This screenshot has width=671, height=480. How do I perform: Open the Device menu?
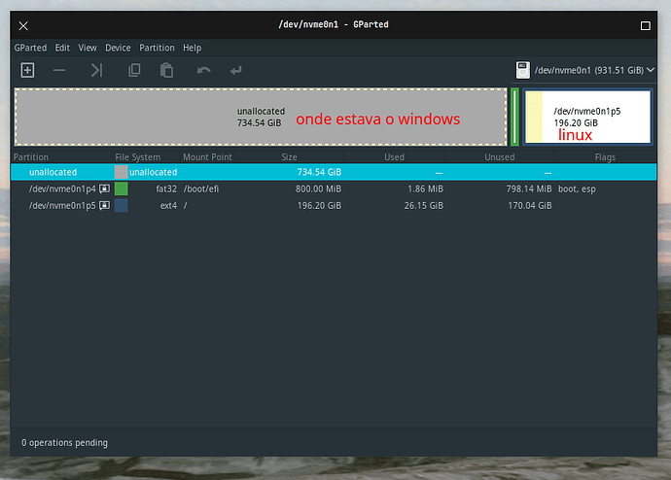pyautogui.click(x=118, y=48)
